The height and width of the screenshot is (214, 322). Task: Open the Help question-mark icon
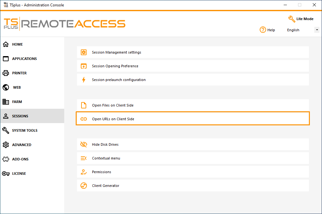263,30
